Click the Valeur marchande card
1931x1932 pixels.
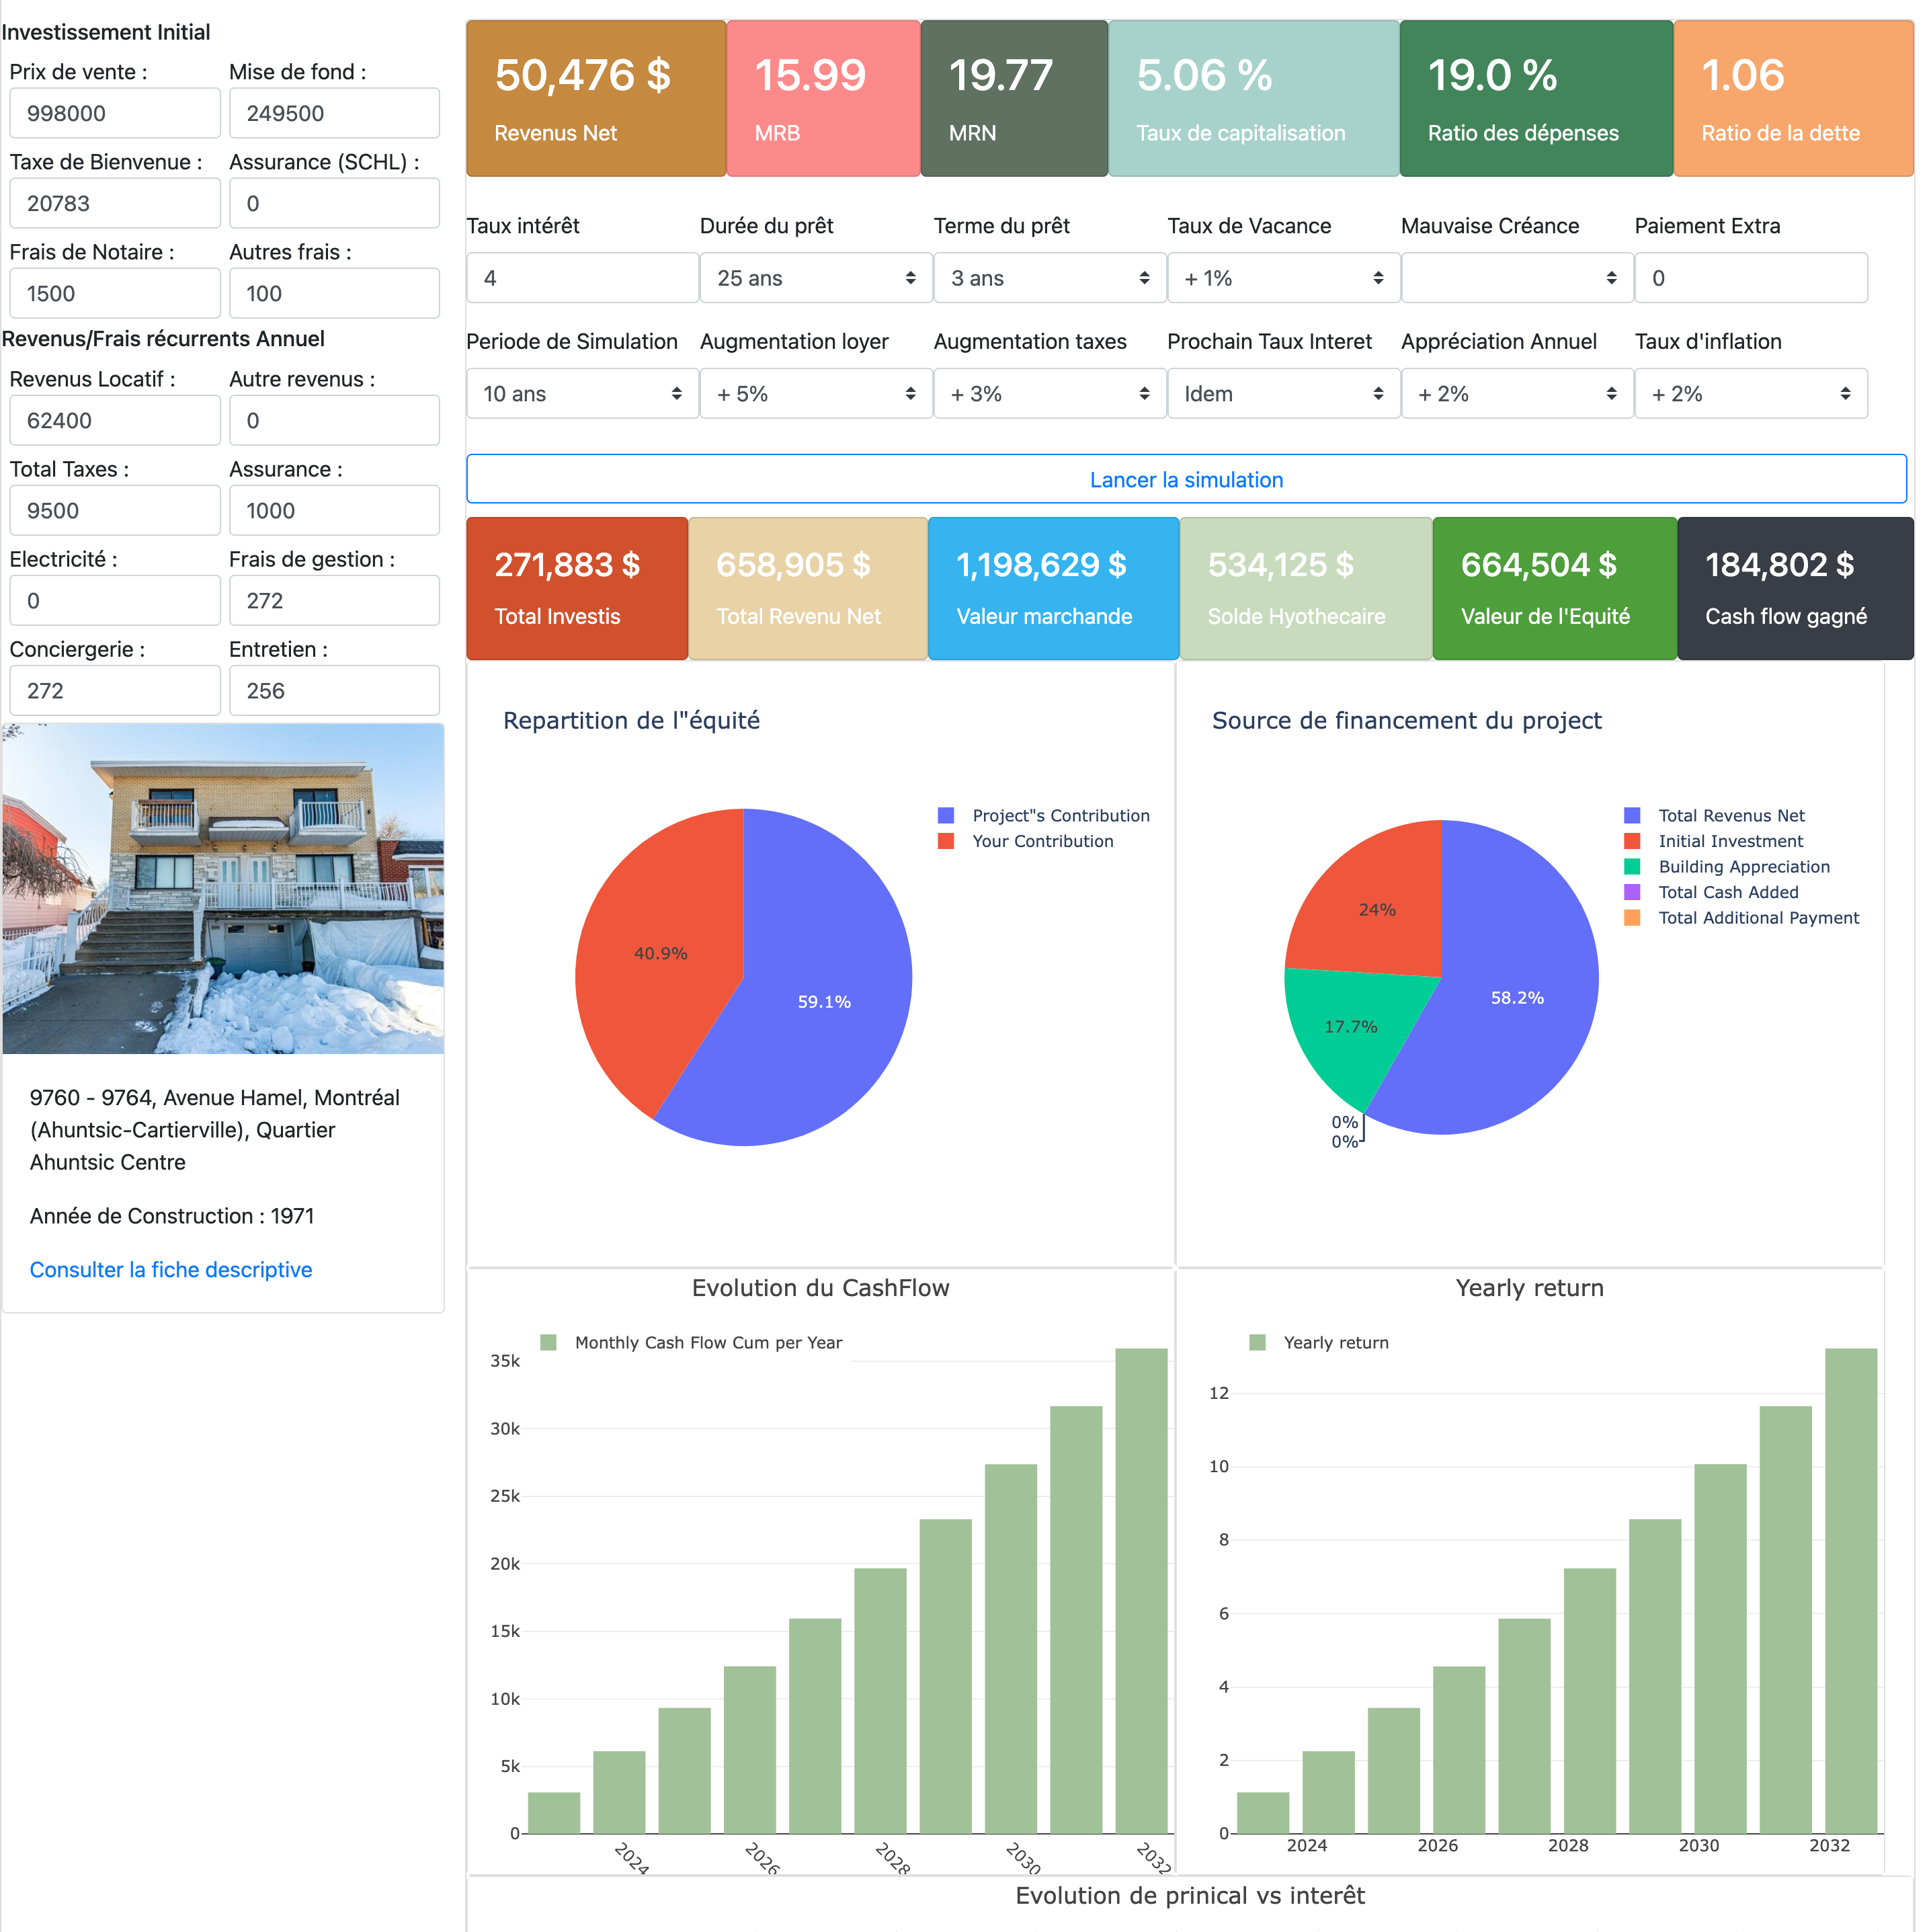1053,588
